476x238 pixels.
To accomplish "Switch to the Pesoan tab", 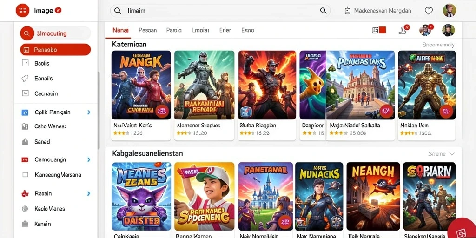I will click(147, 30).
